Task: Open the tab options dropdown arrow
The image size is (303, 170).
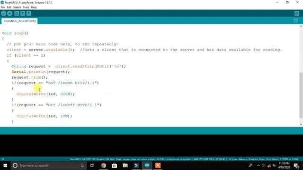Action: pos(295,20)
